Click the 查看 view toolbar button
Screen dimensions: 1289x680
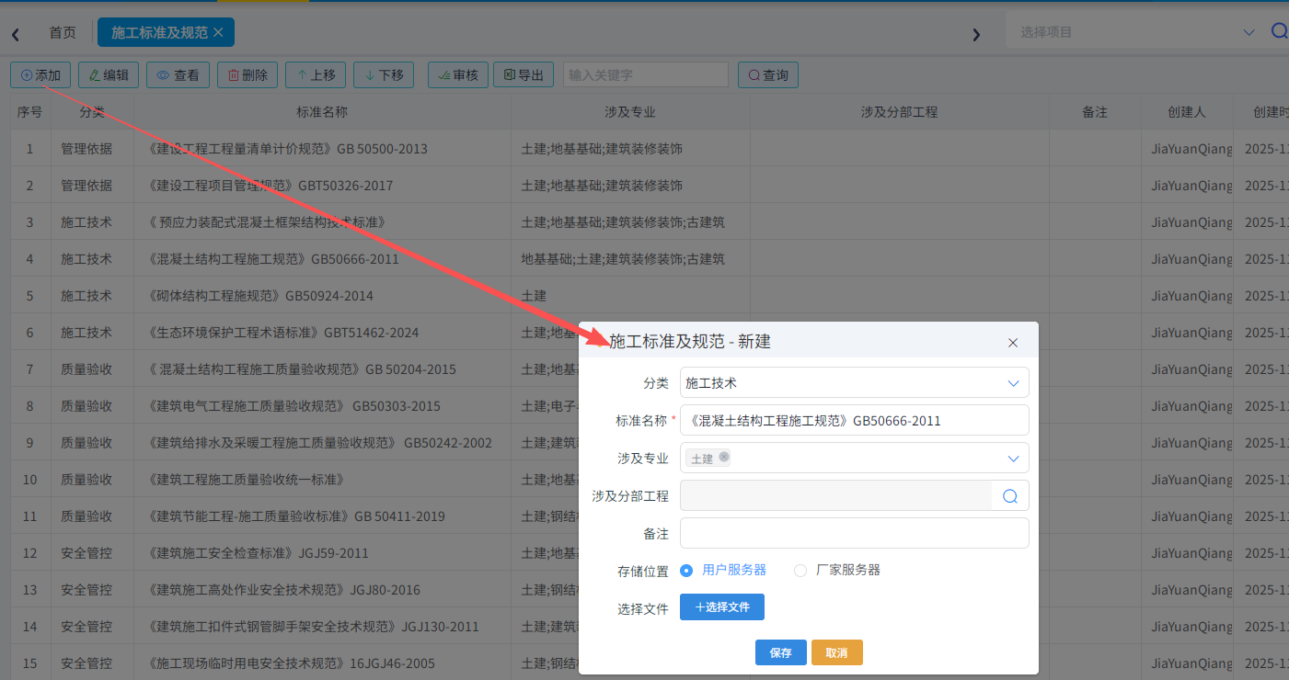(x=178, y=75)
